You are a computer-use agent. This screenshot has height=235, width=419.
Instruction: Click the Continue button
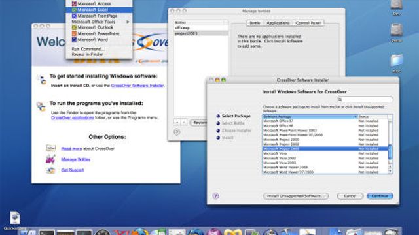coord(380,196)
